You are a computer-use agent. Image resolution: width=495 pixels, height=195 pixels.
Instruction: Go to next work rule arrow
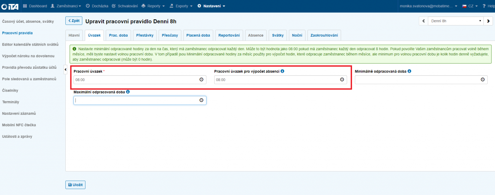[x=488, y=21]
